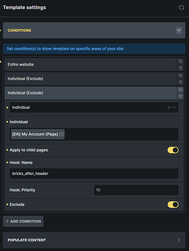Collapse the expanded Individual (Exclude) condition row
The image size is (189, 251).
pos(90,93)
